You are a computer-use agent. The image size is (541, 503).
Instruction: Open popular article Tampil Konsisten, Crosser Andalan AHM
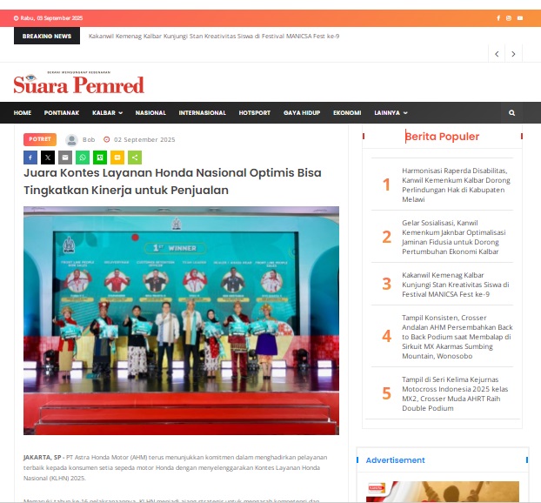coord(458,337)
